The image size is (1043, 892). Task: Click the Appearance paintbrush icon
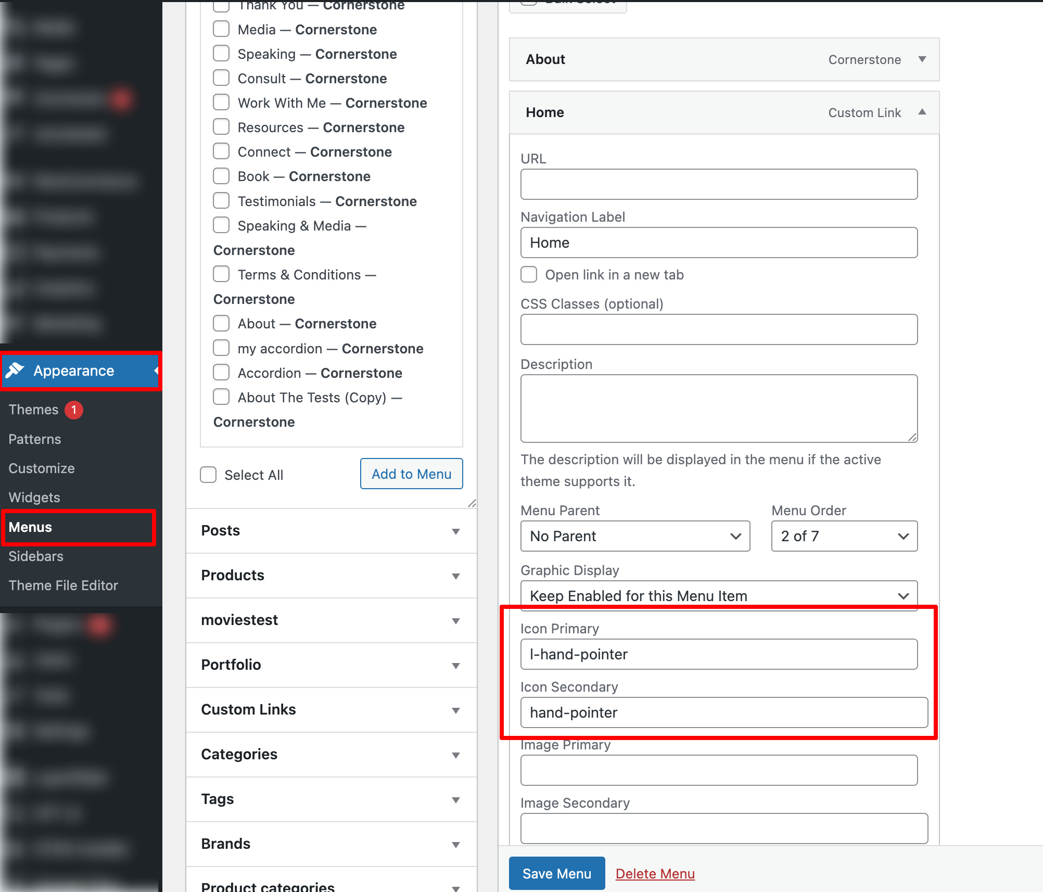(15, 371)
